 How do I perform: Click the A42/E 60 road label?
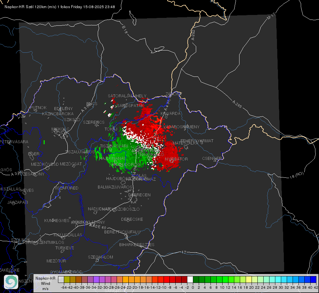pyautogui.click(x=98, y=226)
